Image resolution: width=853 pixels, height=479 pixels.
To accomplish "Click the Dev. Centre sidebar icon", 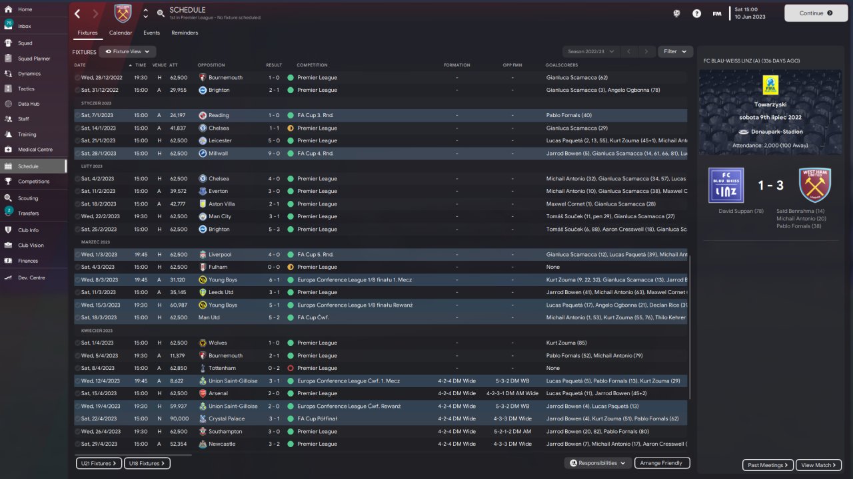I will [8, 277].
